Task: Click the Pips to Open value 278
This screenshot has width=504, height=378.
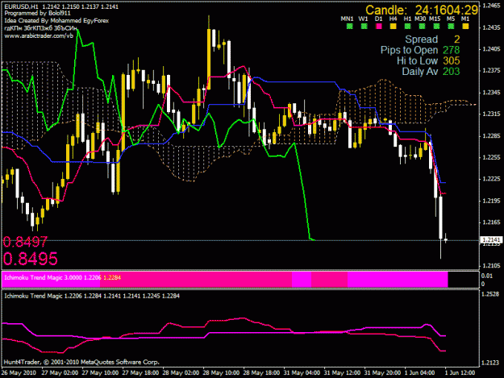Action: click(452, 50)
